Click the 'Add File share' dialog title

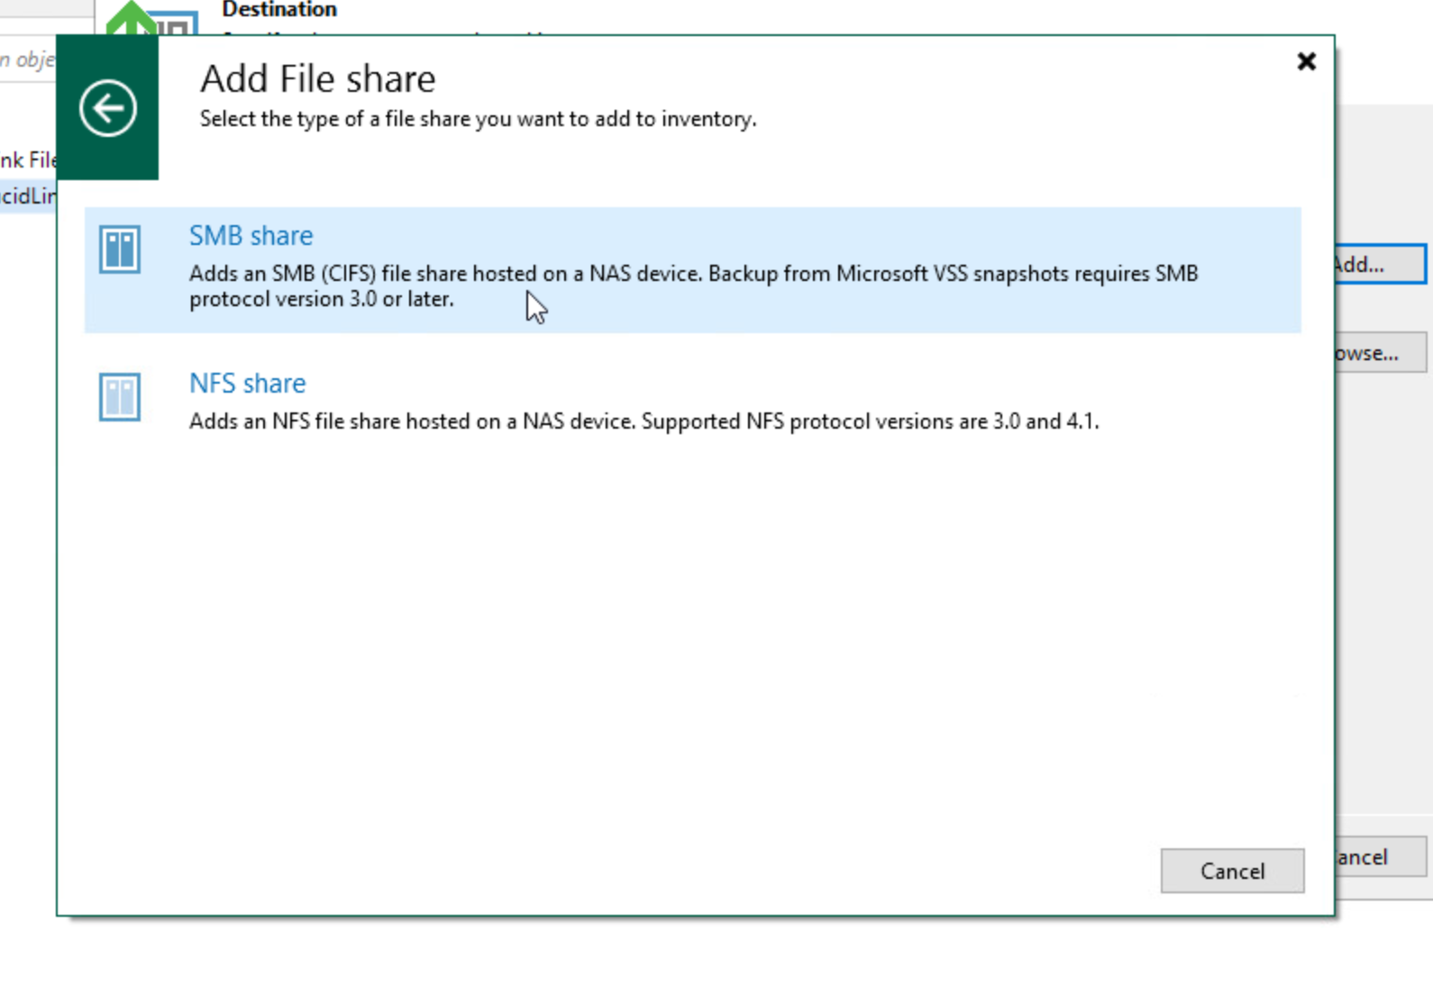317,79
